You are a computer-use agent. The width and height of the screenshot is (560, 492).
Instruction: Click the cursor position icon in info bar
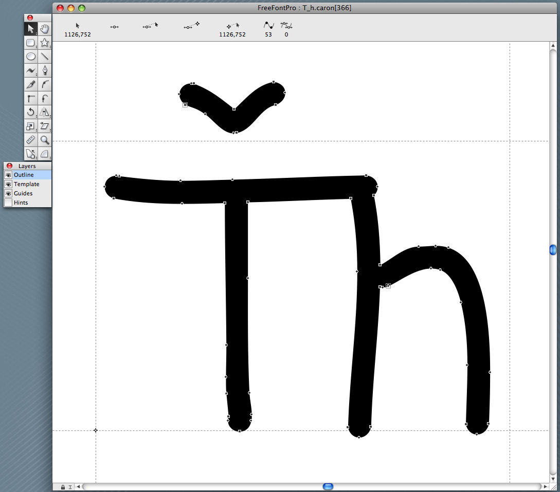click(x=78, y=26)
